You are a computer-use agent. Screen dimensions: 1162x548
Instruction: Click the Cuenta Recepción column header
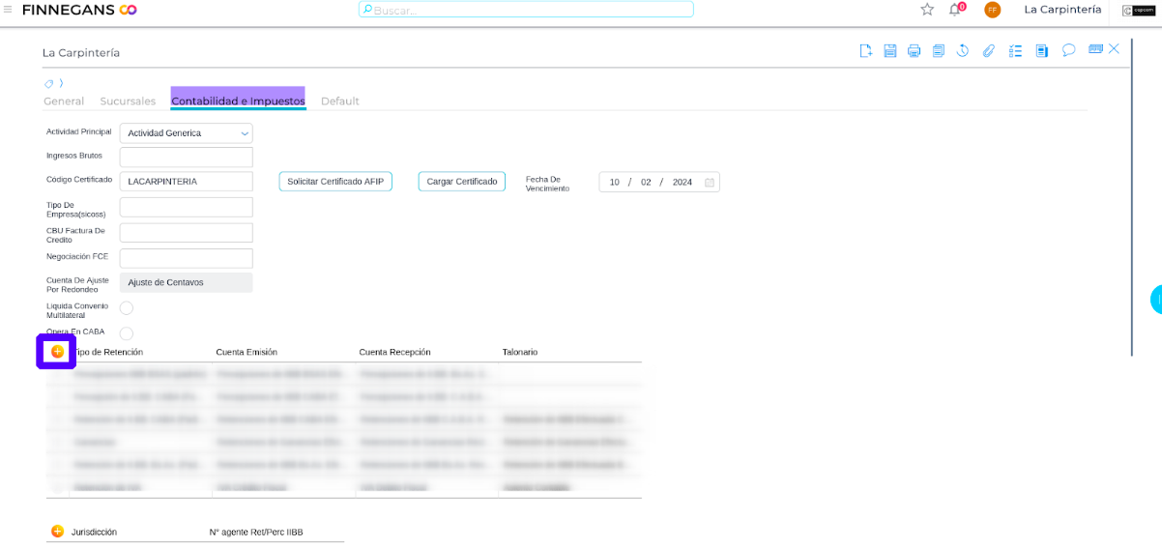click(x=394, y=352)
